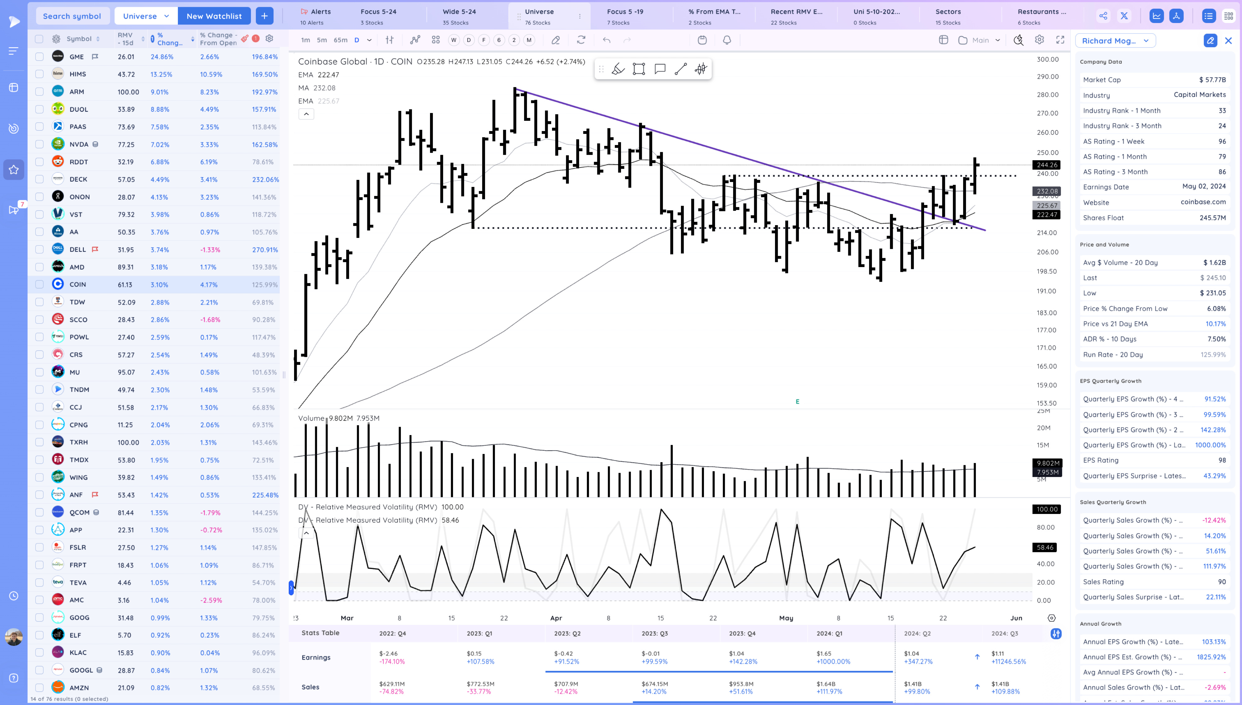Check the GME row checkbox
The width and height of the screenshot is (1242, 705).
(x=39, y=57)
